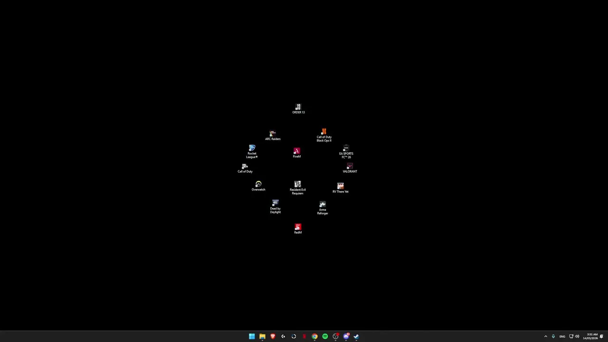Open OBS Studio taskbar icon

pyautogui.click(x=335, y=336)
